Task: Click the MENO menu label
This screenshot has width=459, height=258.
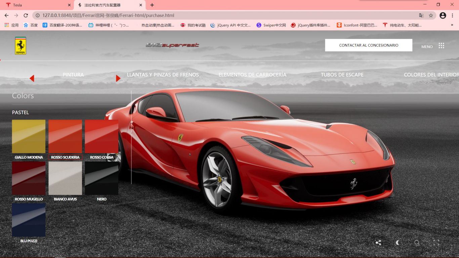Action: click(427, 47)
